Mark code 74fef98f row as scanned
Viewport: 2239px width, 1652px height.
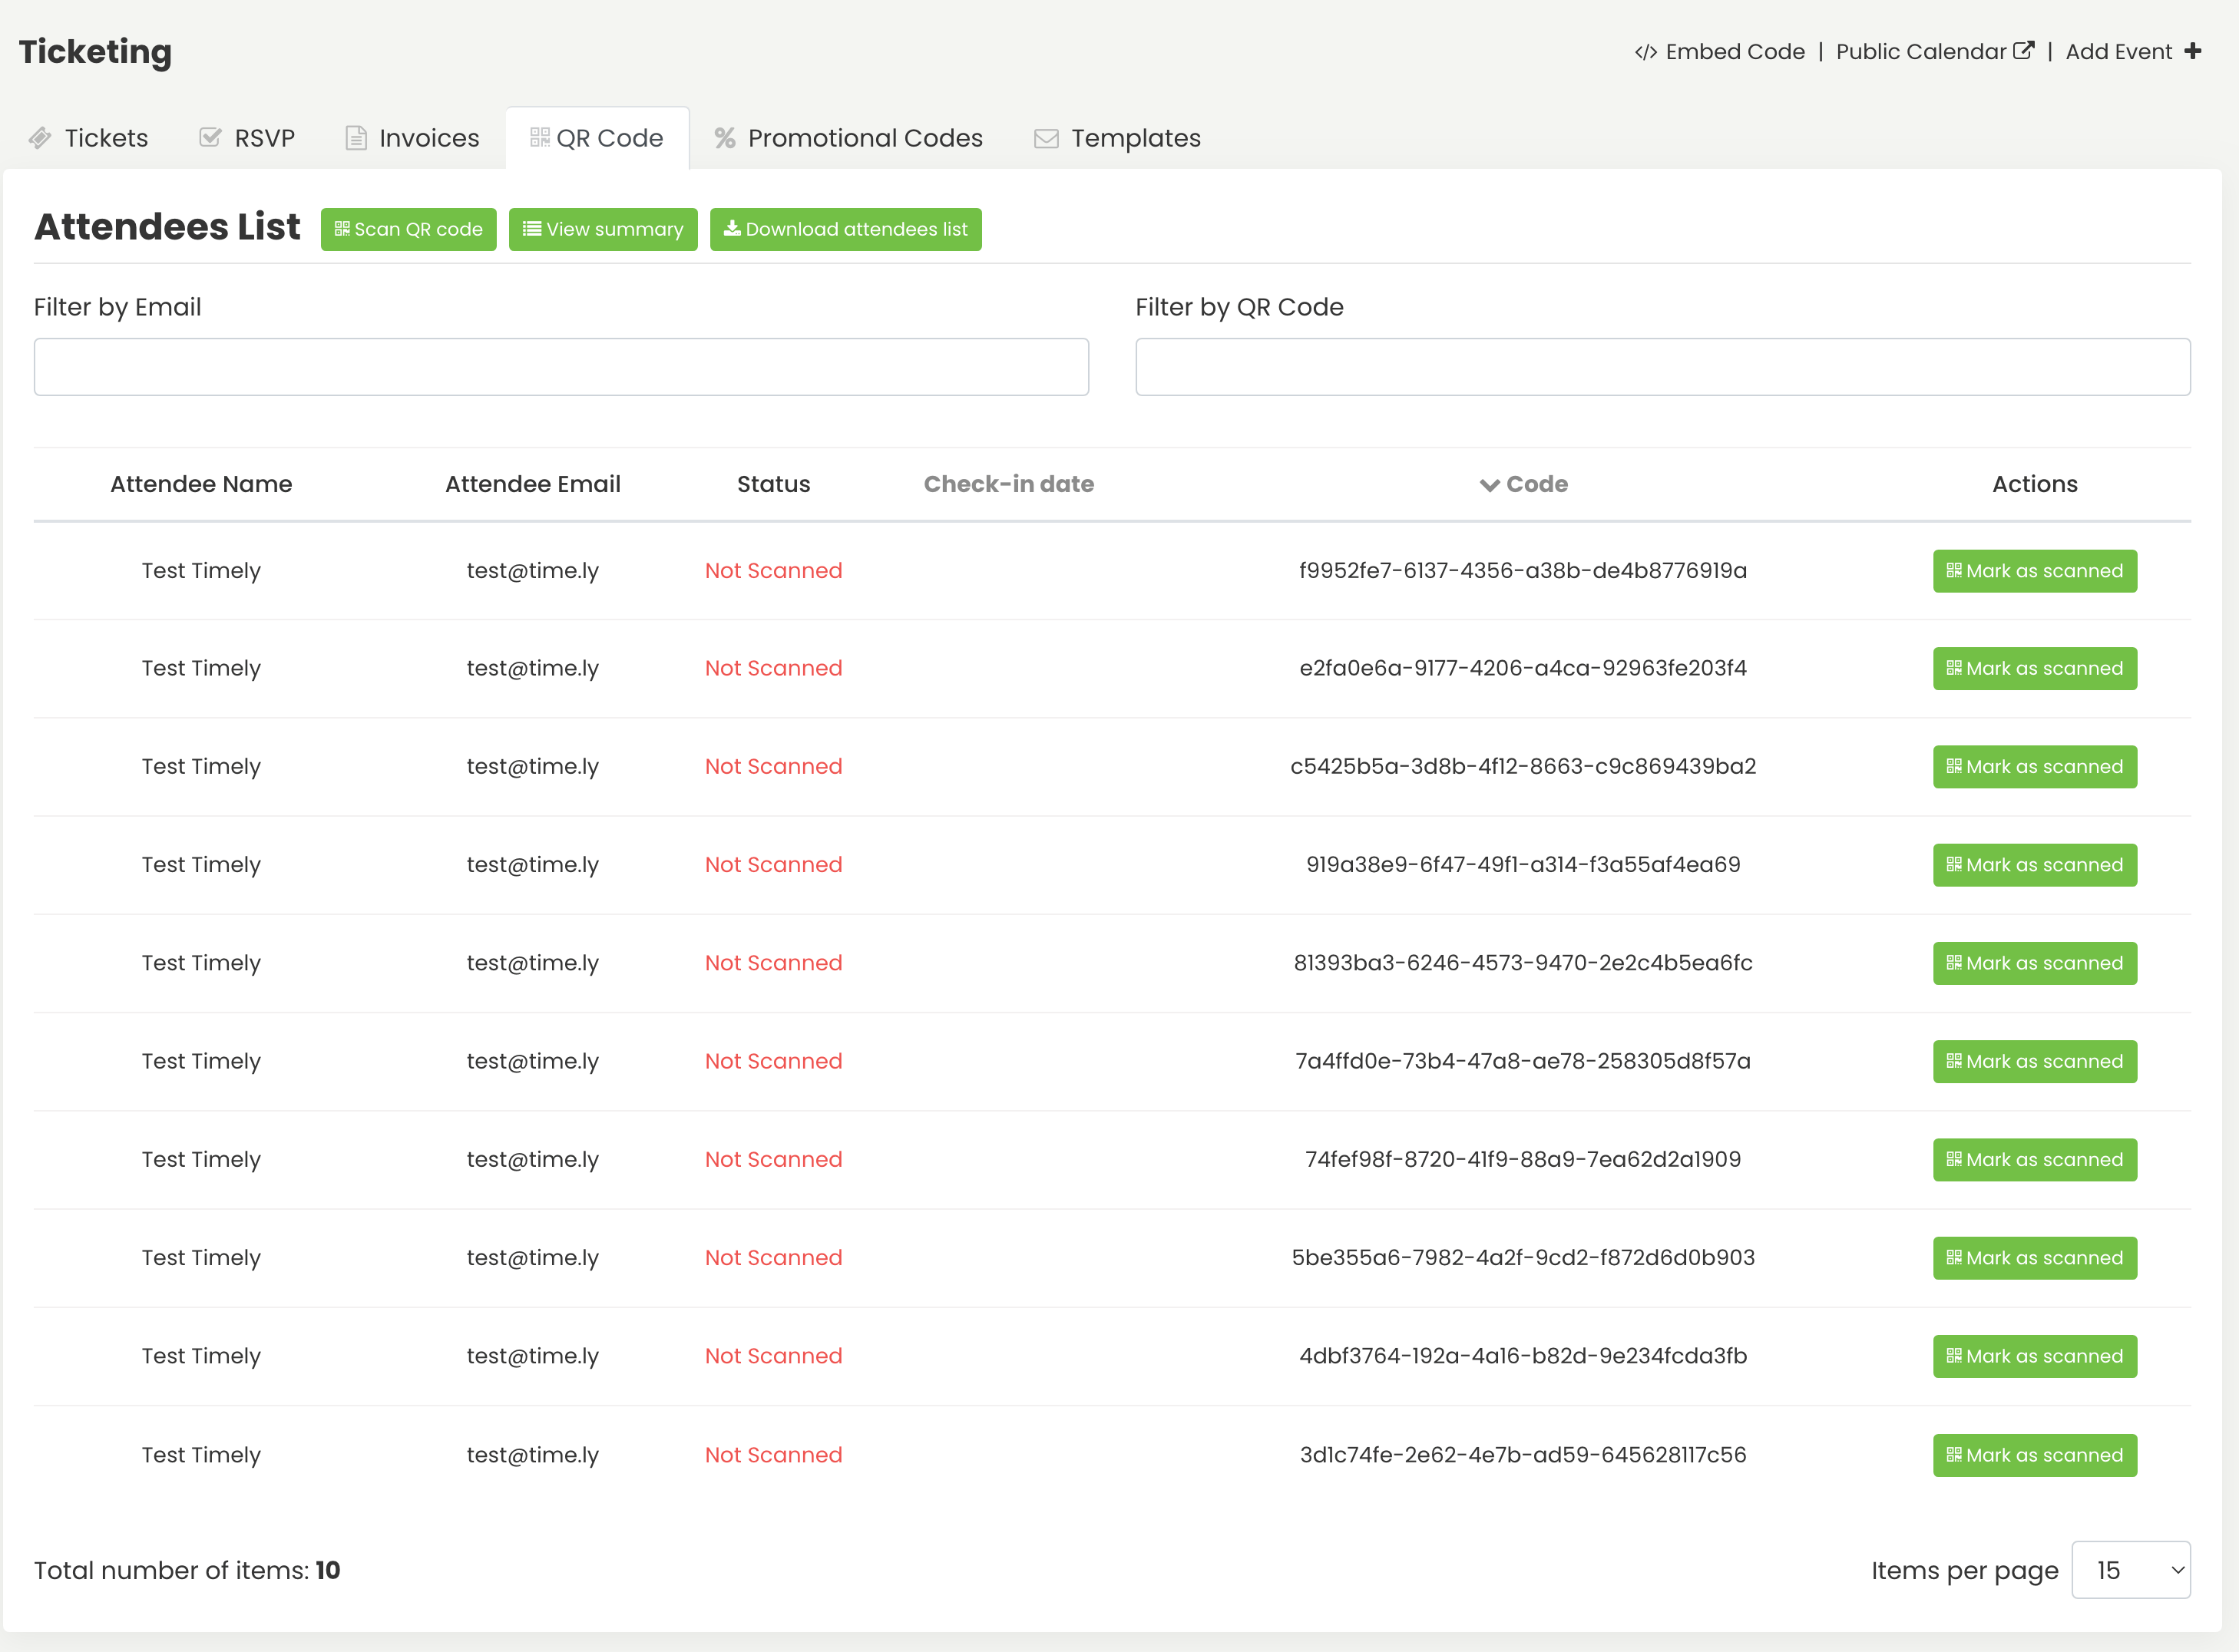click(x=2035, y=1159)
